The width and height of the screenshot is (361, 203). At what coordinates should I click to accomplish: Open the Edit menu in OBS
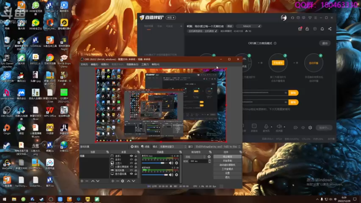[94, 65]
